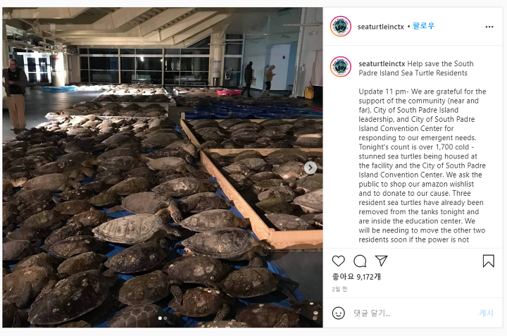Select the first carousel dot indicator
507x336 pixels.
(160, 318)
